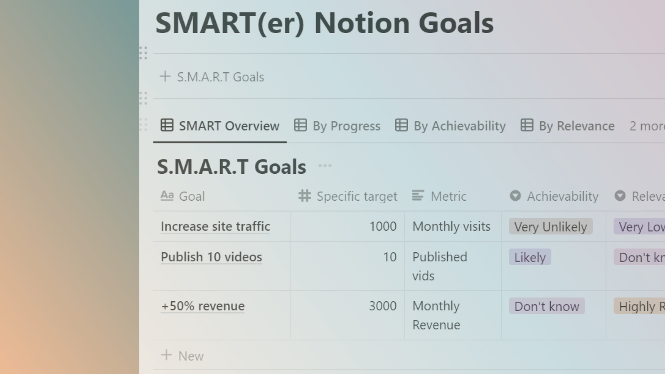Open the 'Increase site traffic' goal page
665x374 pixels.
[215, 226]
